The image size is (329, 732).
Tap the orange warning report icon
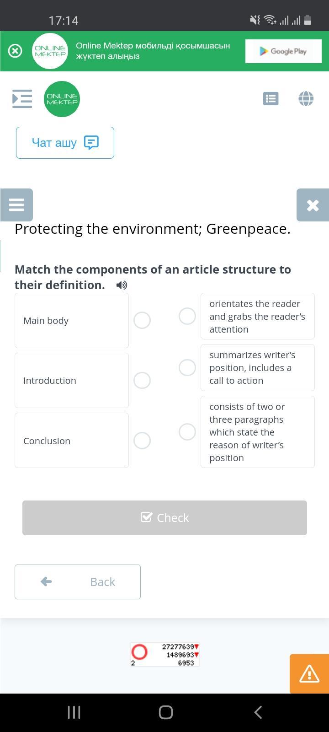(x=309, y=673)
